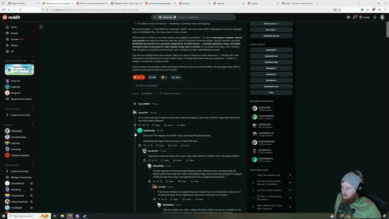The image size is (389, 219).
Task: Click the Reddit logo in the header
Action: point(11,17)
